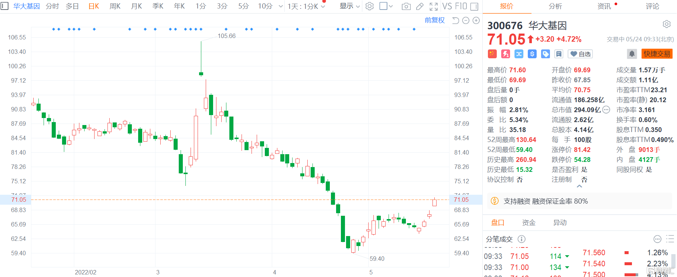Open info icon next to 分笔成交
Screen dimensions: 677x277
pos(521,239)
